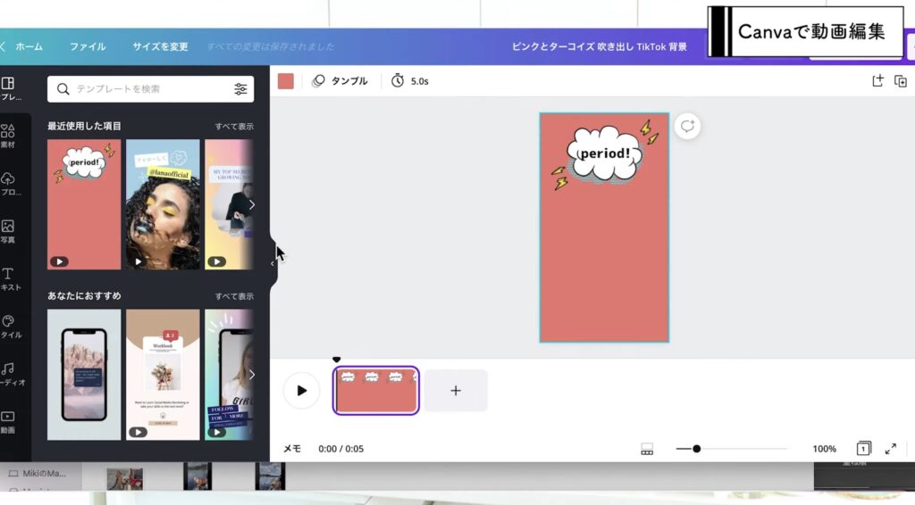Open the Audio music-note sidebar tab
This screenshot has width=915, height=505.
click(x=9, y=375)
